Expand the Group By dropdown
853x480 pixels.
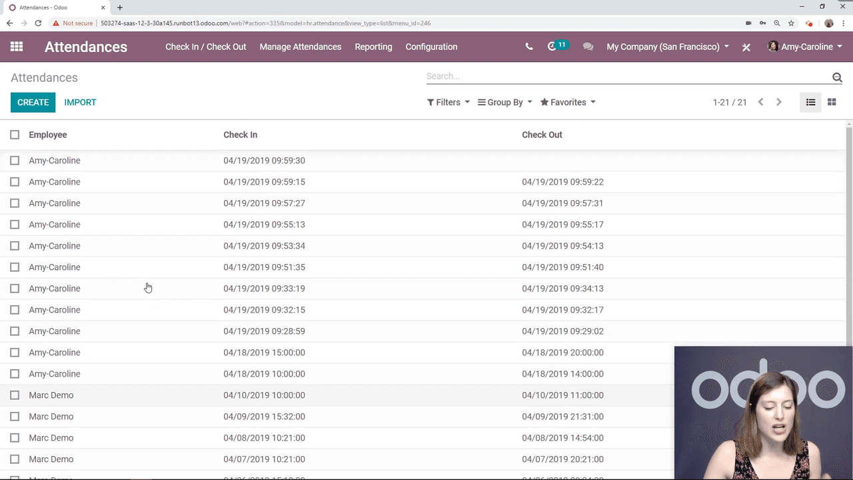pos(504,102)
